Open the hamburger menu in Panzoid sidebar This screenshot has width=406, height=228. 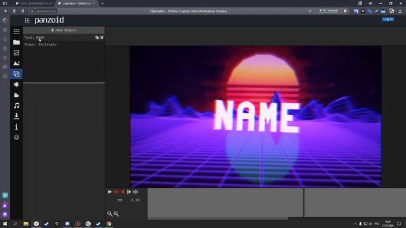click(16, 32)
